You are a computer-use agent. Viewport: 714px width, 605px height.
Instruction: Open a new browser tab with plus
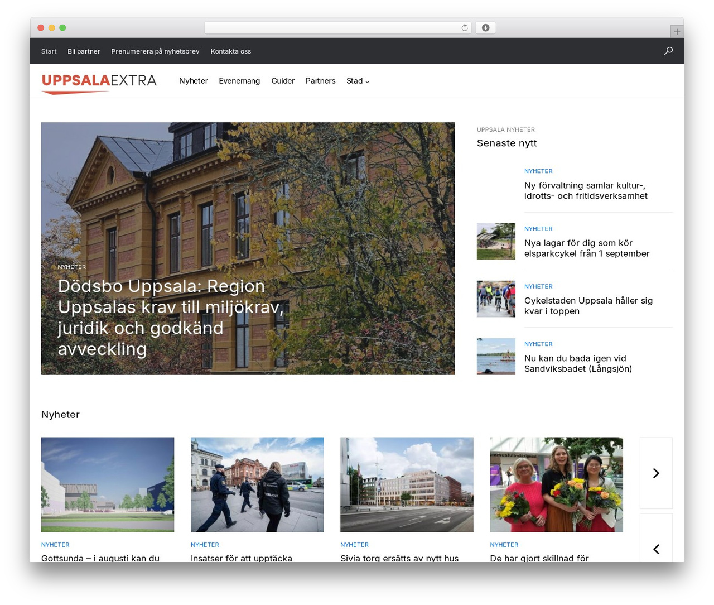[677, 32]
